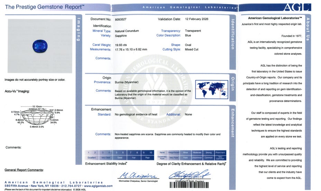
Task: Click the Non-heated sapphires are scarce comment
Action: coord(167,136)
